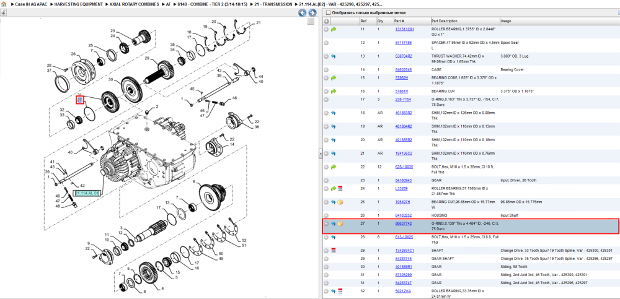The width and height of the screenshot is (620, 299).
Task: Go to next diagram with forward arrow
Action: coord(312,12)
